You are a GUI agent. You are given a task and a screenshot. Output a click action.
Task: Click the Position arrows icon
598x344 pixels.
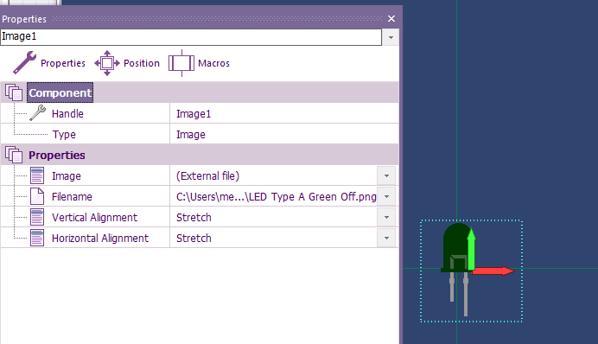tap(107, 63)
